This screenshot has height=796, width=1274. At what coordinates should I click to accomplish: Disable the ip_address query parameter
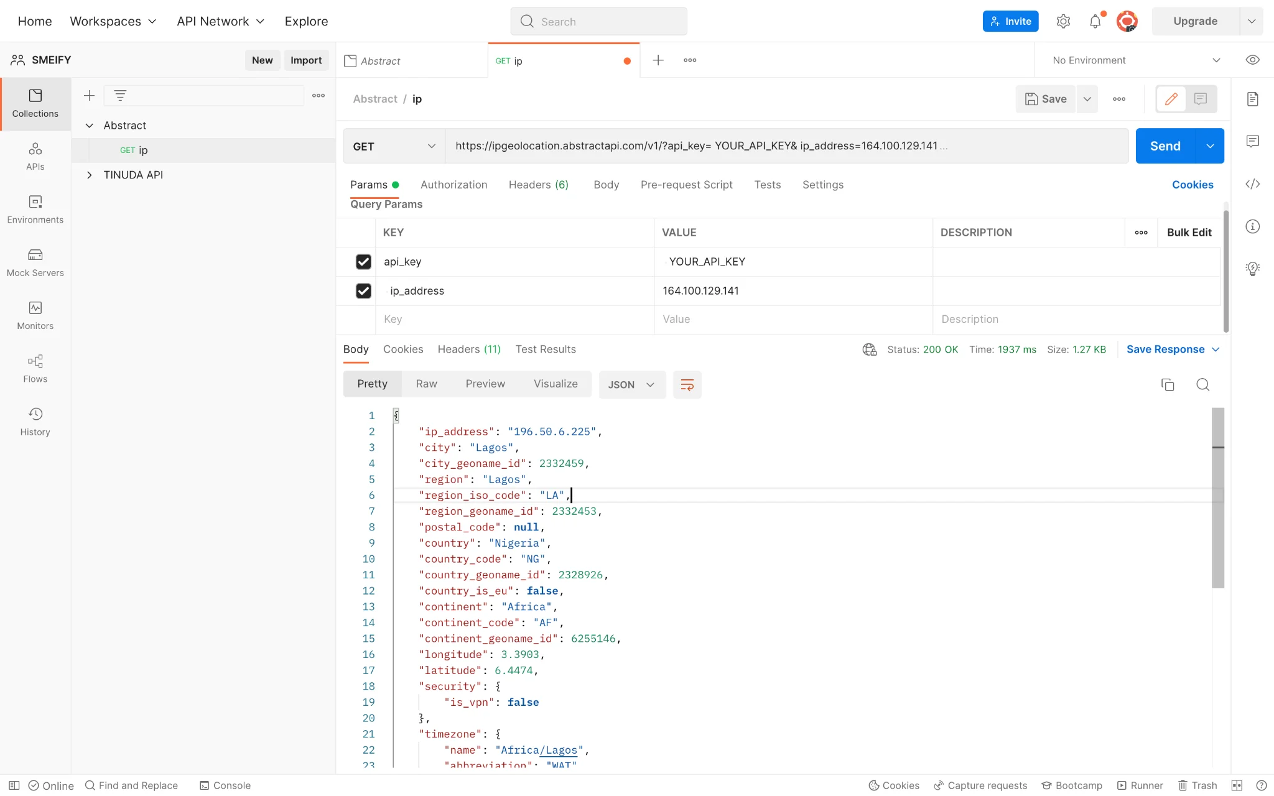pos(363,290)
